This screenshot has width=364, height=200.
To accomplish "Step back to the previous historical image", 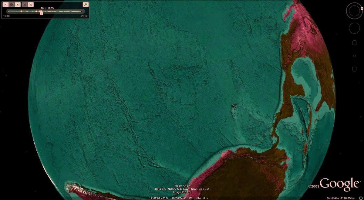I will 5,5.
